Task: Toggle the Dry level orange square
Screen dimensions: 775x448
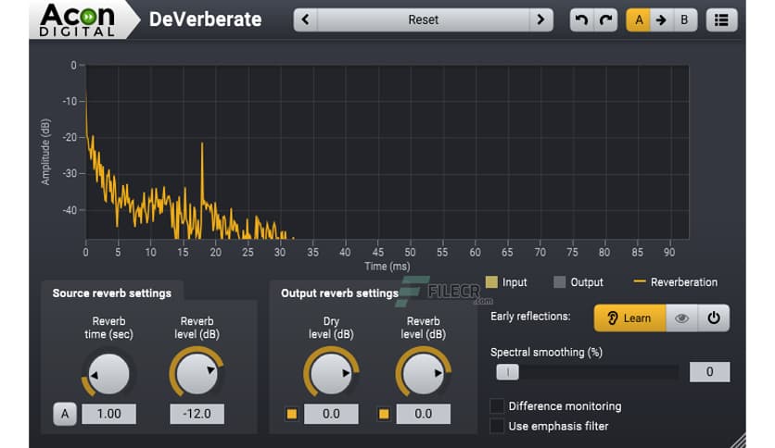Action: point(292,414)
